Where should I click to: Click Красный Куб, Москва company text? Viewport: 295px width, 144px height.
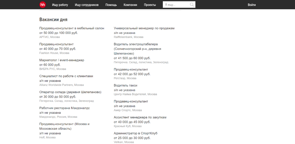128,126
